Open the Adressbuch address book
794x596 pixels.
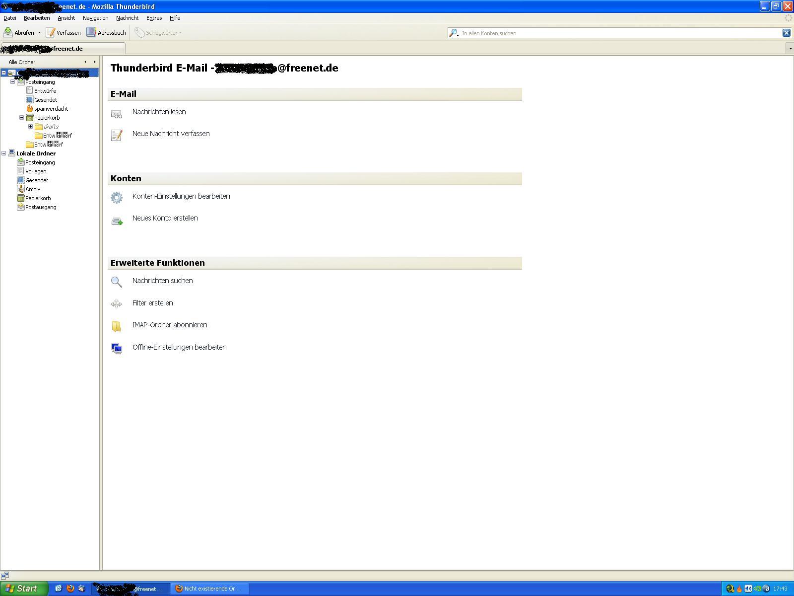coord(106,32)
